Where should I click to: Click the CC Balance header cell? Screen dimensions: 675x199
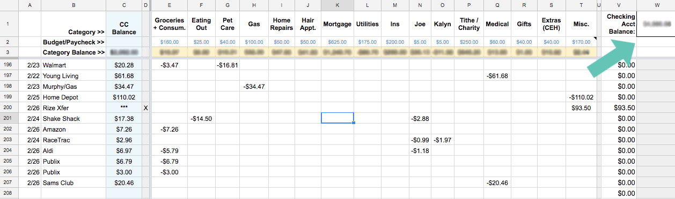tap(124, 24)
